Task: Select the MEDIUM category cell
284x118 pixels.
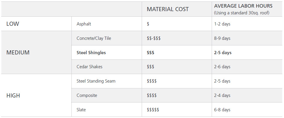Action: [18, 53]
